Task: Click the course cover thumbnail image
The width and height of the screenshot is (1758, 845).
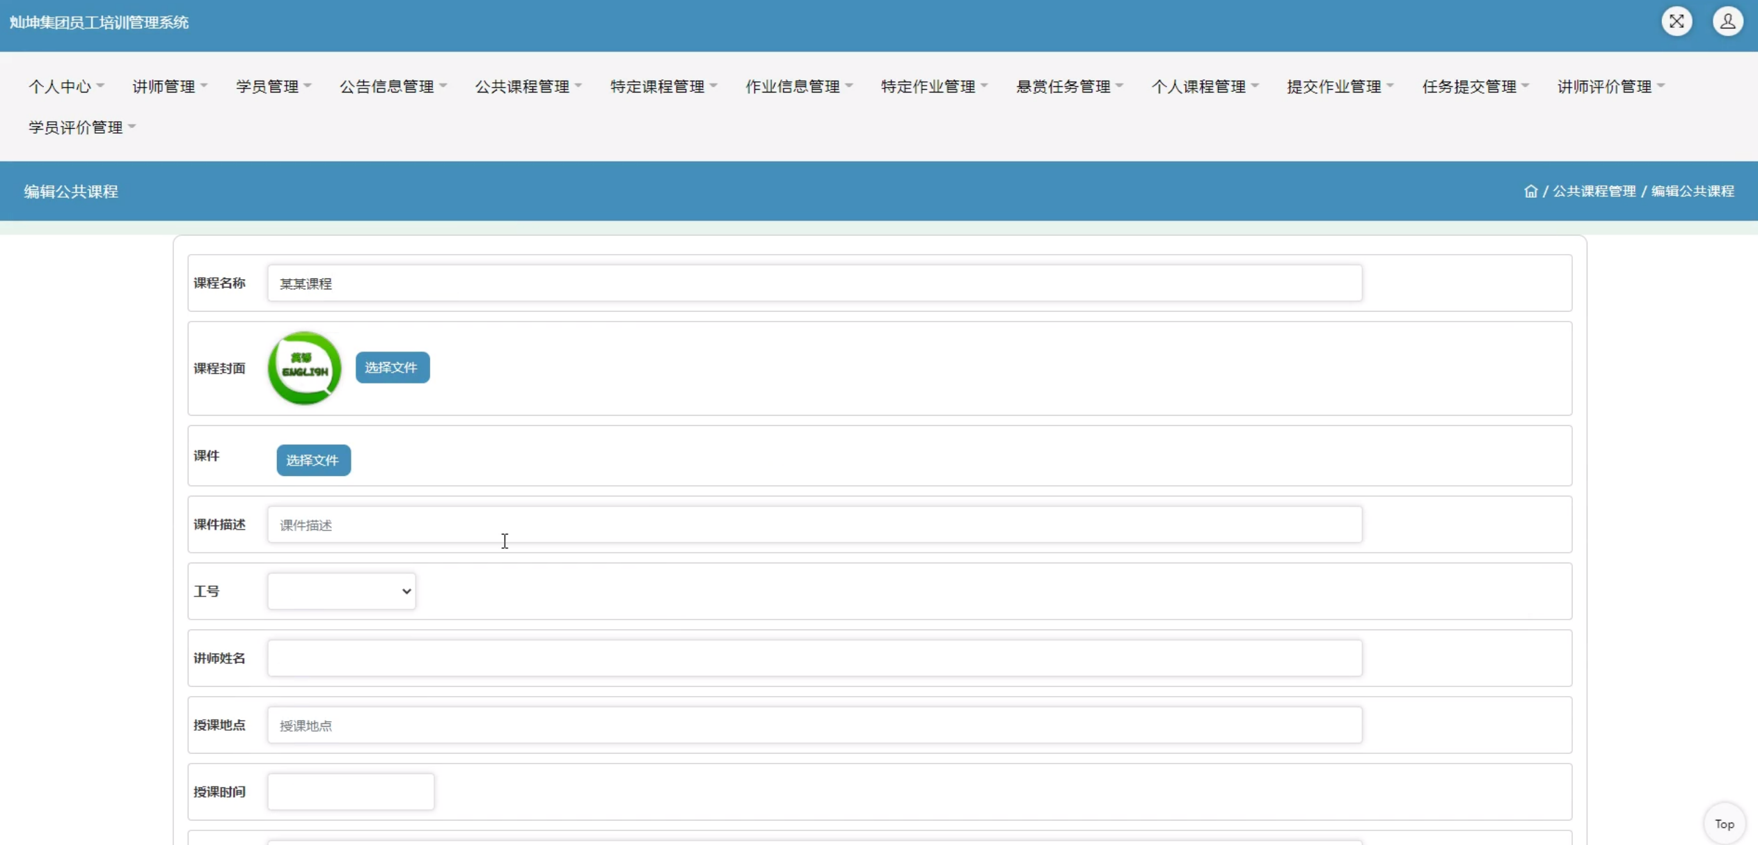Action: (304, 368)
